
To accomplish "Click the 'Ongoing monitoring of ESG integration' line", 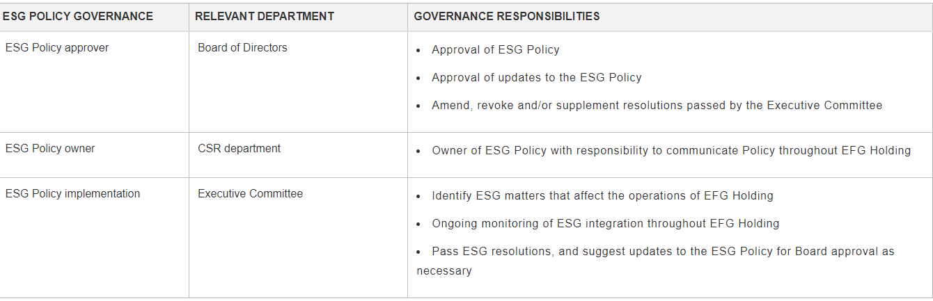I will coord(605,224).
